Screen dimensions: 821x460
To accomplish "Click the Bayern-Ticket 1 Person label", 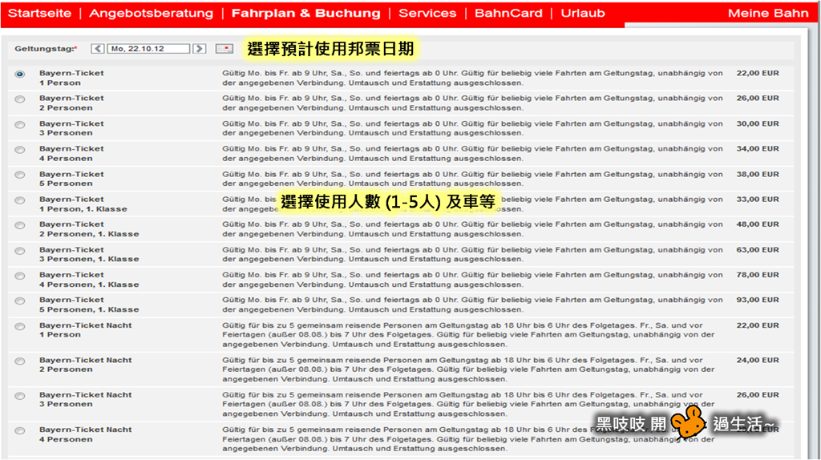I will [x=71, y=78].
